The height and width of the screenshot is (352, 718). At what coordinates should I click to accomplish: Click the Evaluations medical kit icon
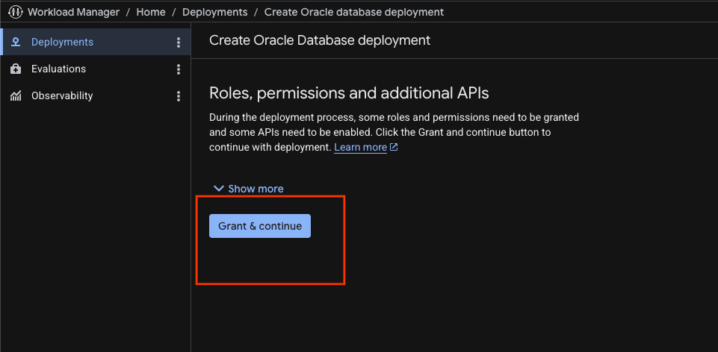point(16,69)
